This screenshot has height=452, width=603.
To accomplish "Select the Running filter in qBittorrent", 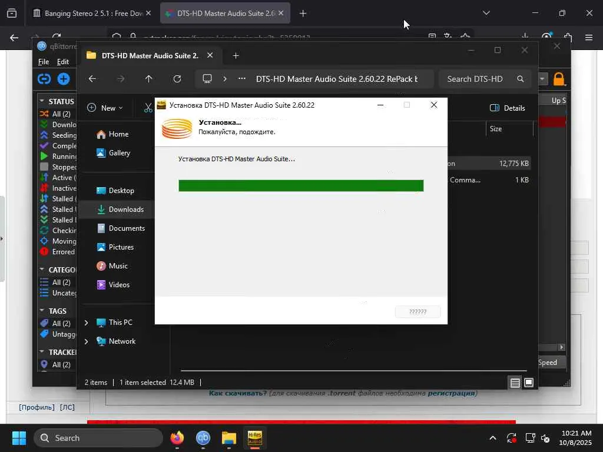I will tap(58, 157).
